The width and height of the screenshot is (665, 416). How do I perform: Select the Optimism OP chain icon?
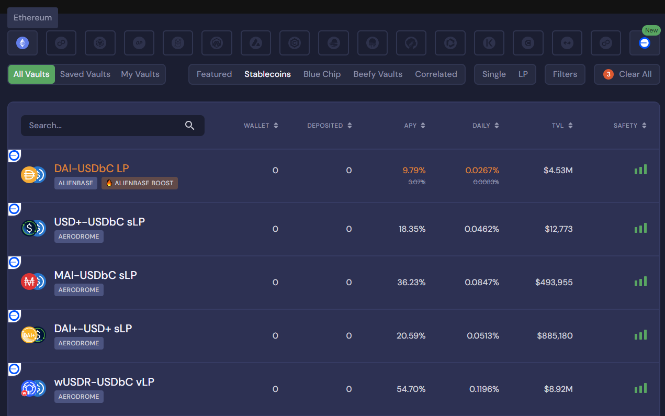tap(139, 43)
